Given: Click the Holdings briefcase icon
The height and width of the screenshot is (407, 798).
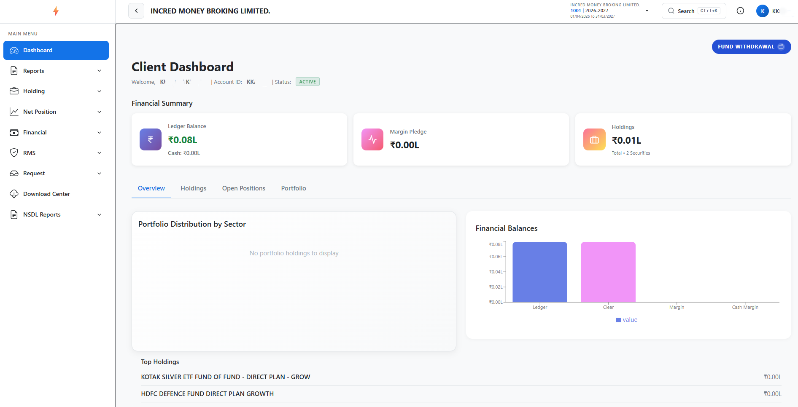Looking at the screenshot, I should pos(594,139).
